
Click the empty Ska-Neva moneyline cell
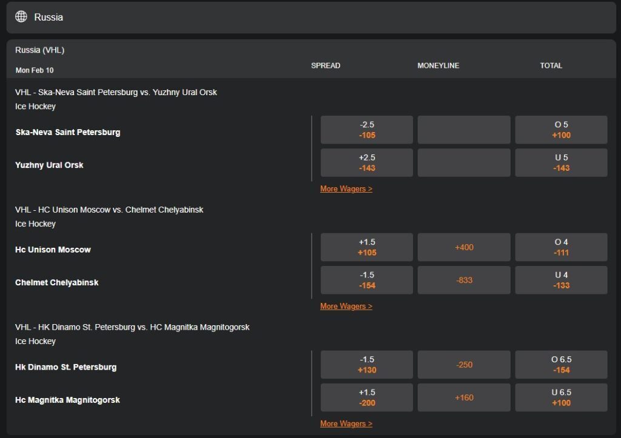(x=464, y=130)
